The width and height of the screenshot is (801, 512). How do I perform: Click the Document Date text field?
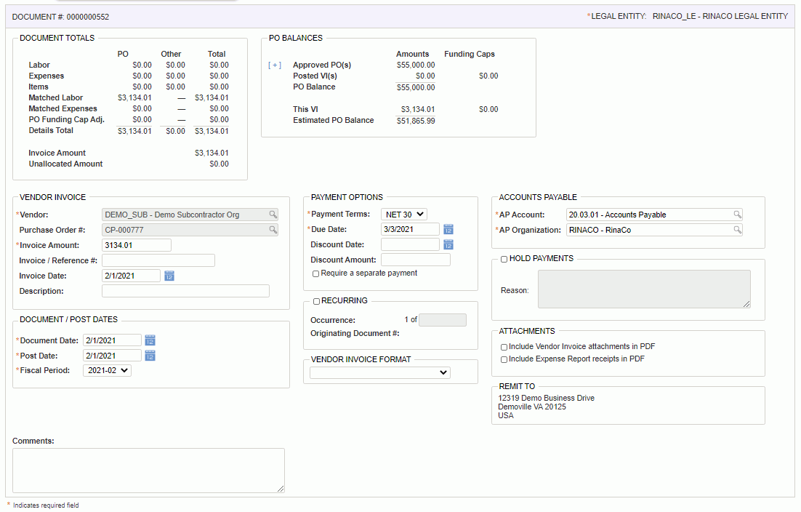(113, 340)
